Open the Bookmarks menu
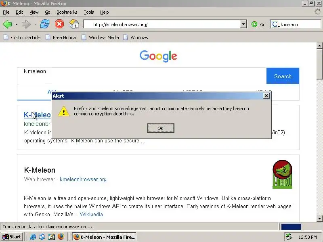This screenshot has height=242, width=323. tap(67, 12)
